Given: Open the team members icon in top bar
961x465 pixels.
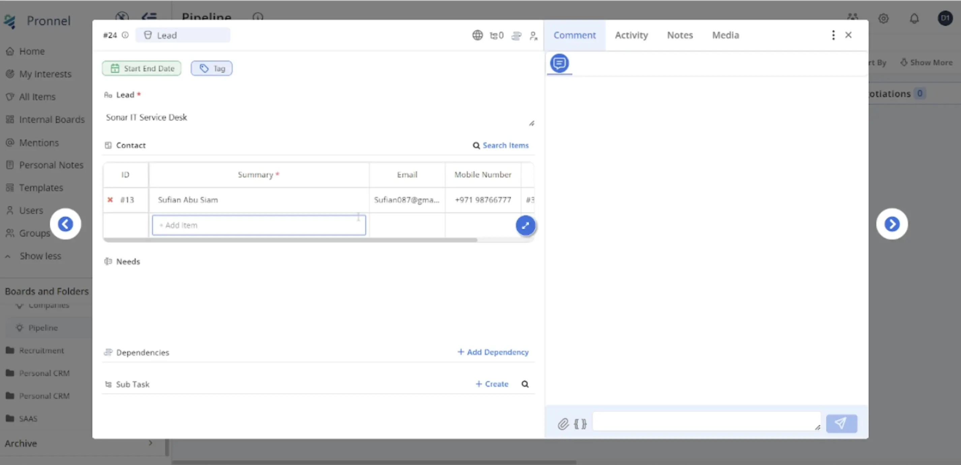Looking at the screenshot, I should click(x=852, y=18).
